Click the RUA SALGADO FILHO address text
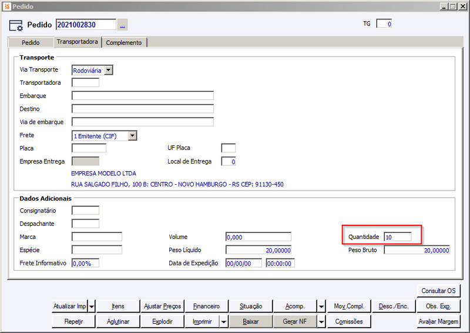Screen dimensions: 470x333 coord(177,184)
